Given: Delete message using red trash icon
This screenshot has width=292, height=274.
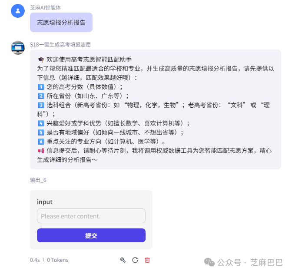Looking at the screenshot, I should tap(147, 260).
